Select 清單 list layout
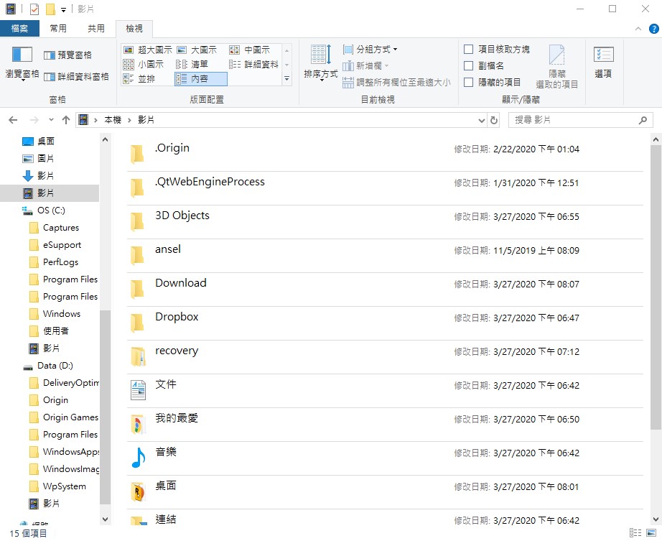The height and width of the screenshot is (541, 662). (x=192, y=64)
